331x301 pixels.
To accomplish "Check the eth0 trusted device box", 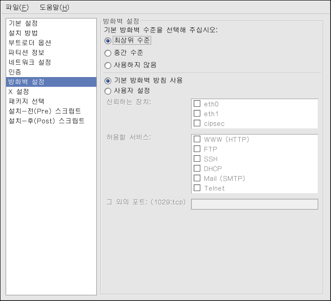I will coord(197,104).
